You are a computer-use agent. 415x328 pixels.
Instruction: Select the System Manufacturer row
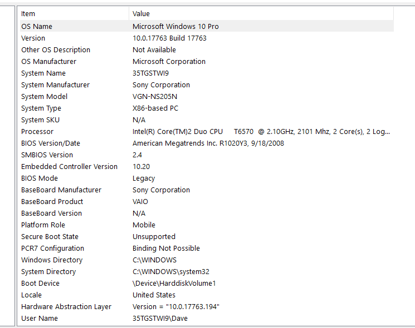pyautogui.click(x=55, y=85)
